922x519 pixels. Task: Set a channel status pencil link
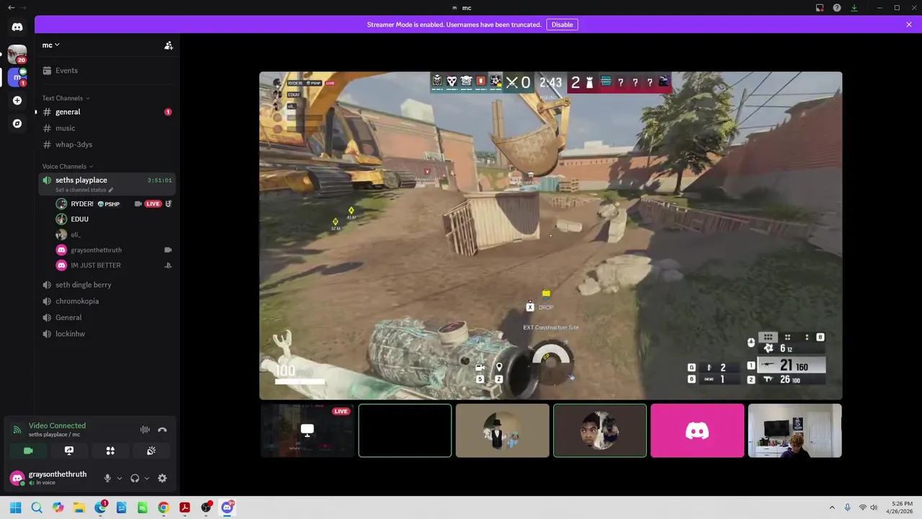tap(84, 190)
